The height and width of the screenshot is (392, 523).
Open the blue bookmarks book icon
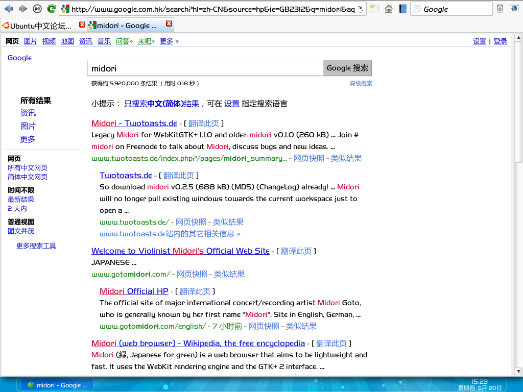(x=402, y=9)
